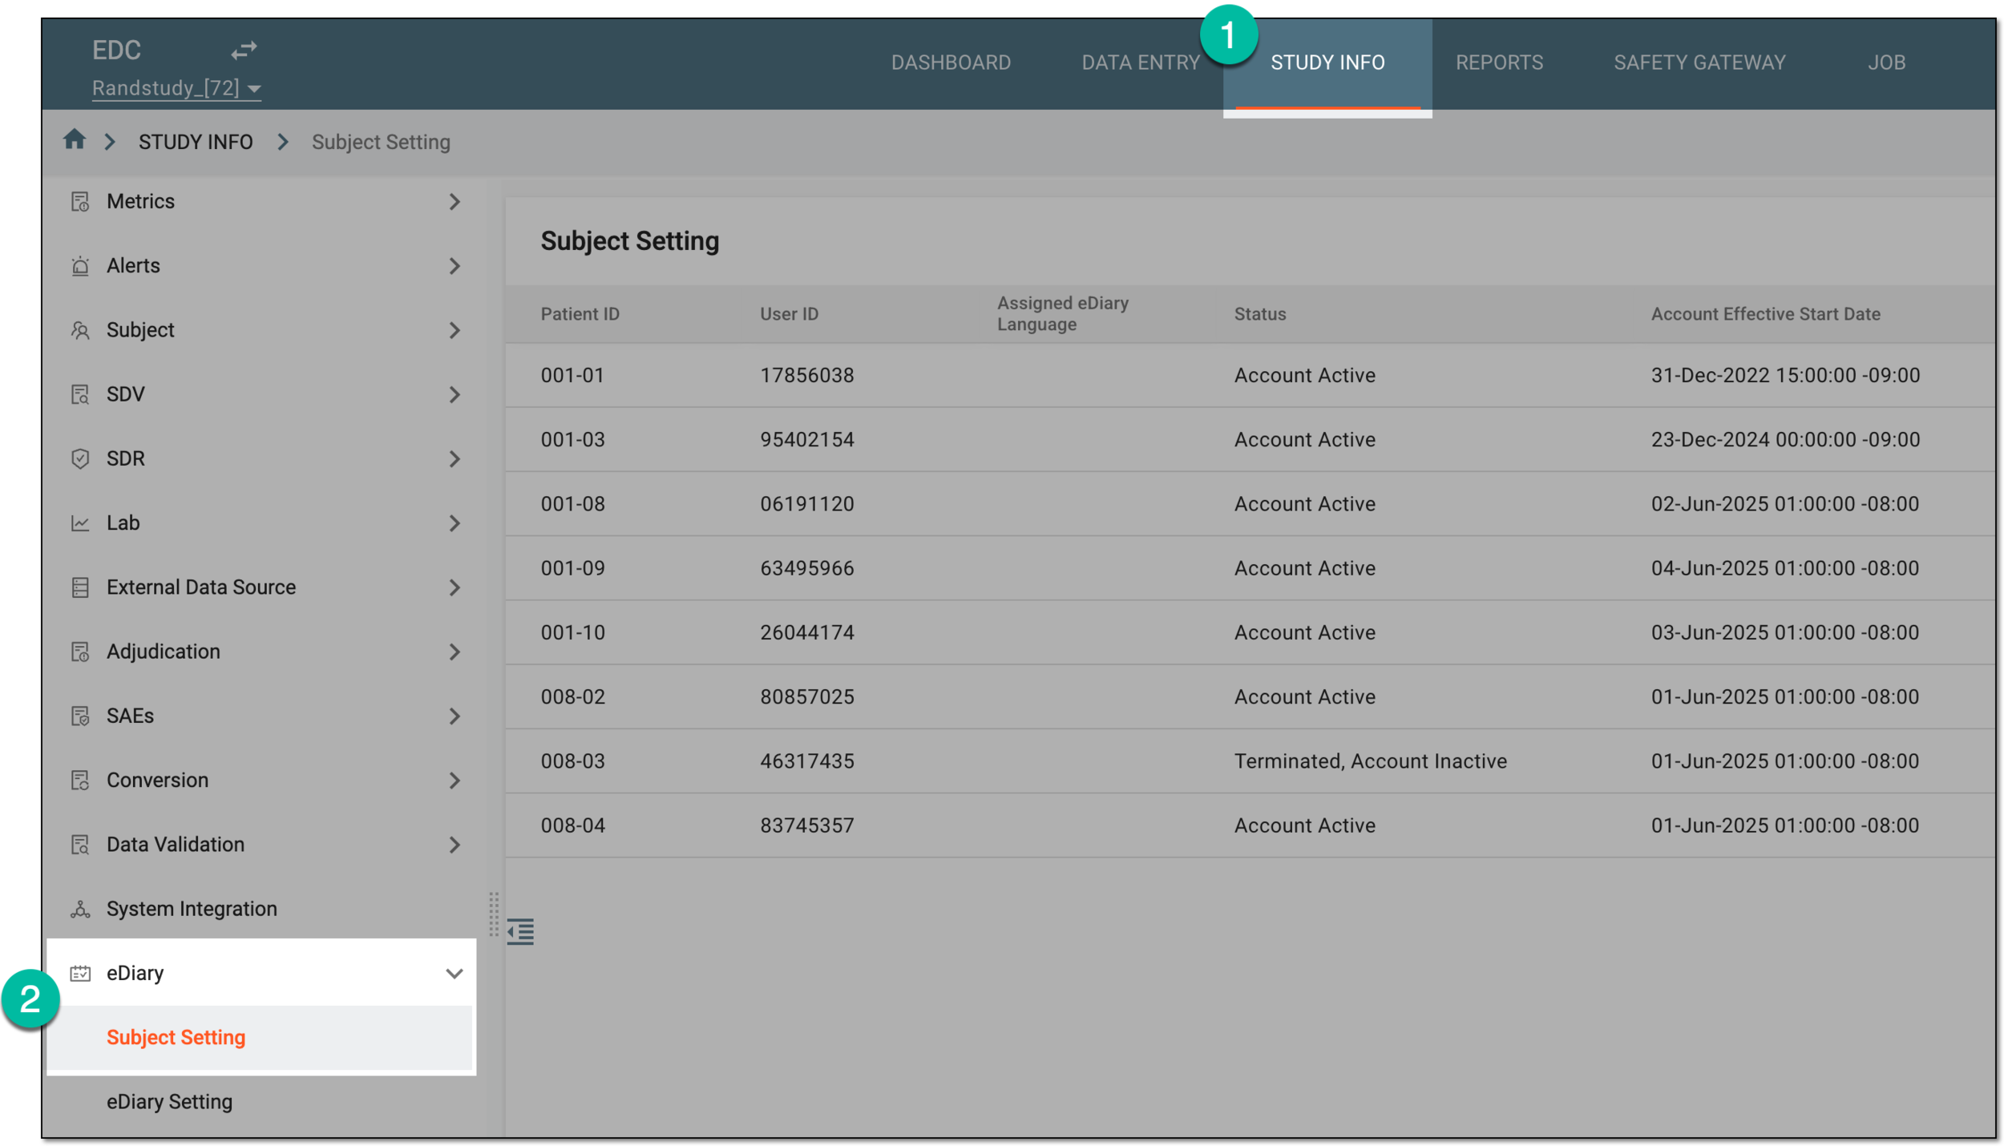This screenshot has height=1146, width=2004.
Task: Expand the SAEs menu chevron
Action: tap(455, 716)
